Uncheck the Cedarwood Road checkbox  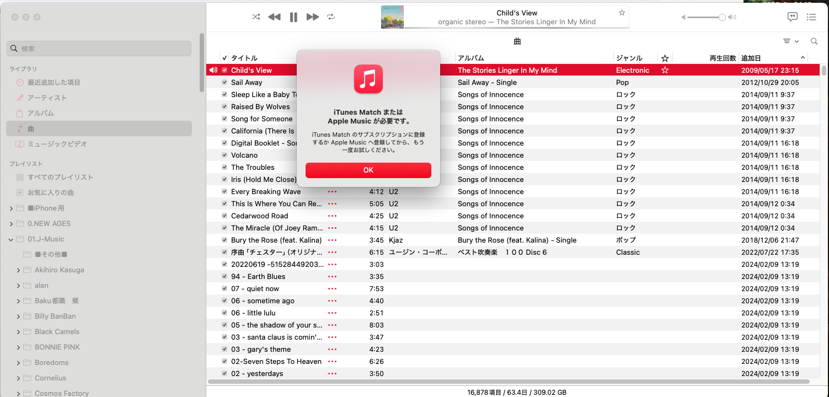coord(224,216)
